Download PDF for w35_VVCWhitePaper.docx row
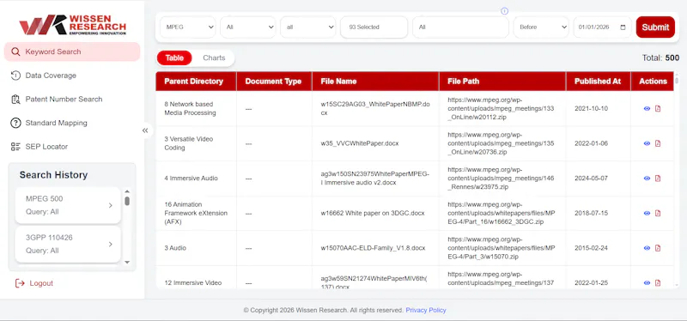 (x=658, y=143)
